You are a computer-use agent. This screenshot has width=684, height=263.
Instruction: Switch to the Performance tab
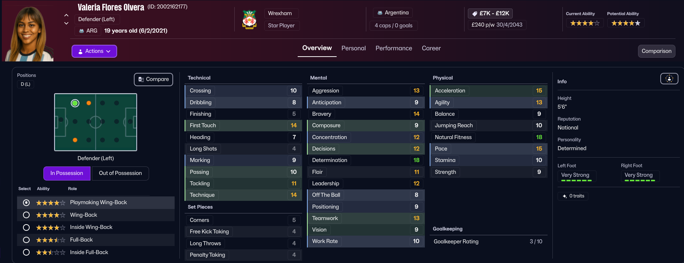coord(394,48)
